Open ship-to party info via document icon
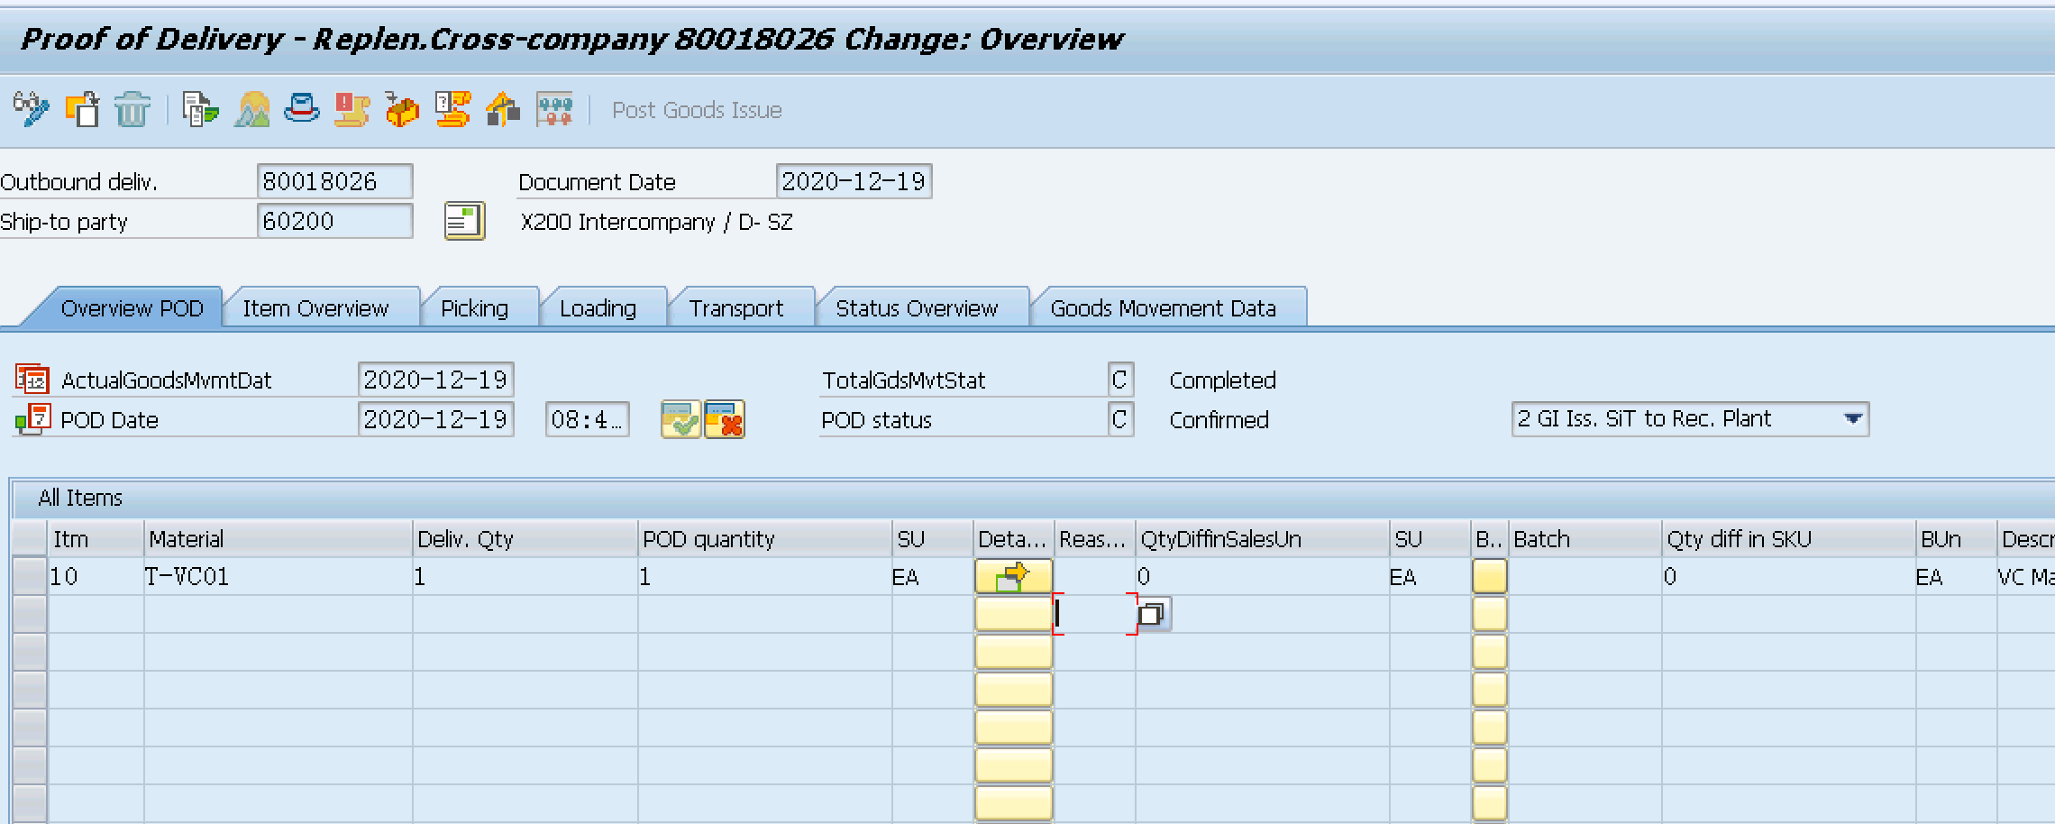The image size is (2055, 824). [463, 220]
